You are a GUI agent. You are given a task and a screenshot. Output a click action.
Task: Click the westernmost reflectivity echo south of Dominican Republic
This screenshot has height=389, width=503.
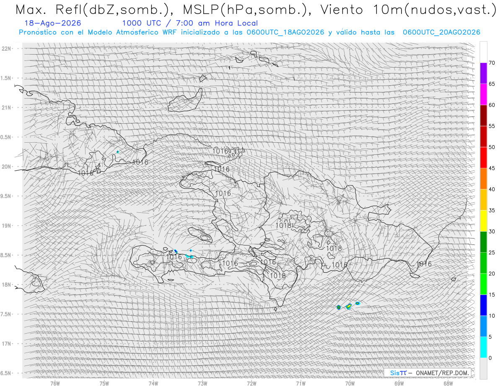pyautogui.click(x=339, y=308)
